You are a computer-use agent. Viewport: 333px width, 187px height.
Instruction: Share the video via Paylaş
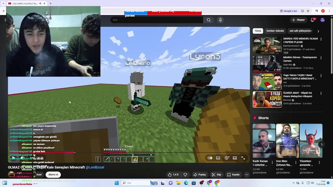click(x=200, y=175)
